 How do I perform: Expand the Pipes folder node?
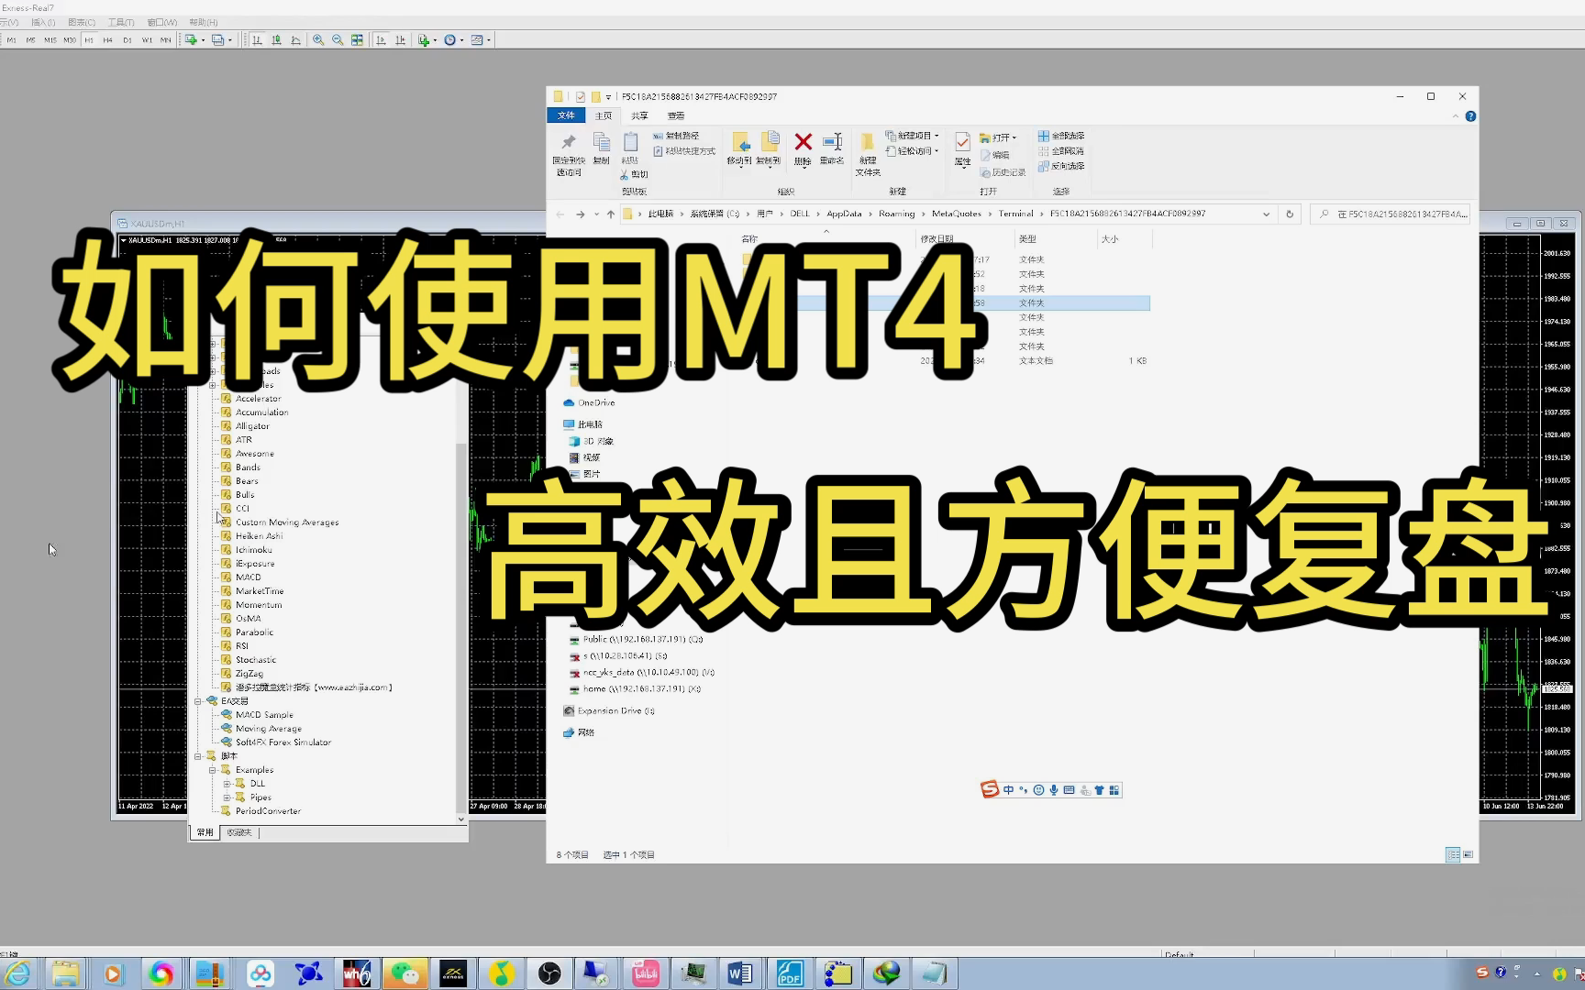227,797
